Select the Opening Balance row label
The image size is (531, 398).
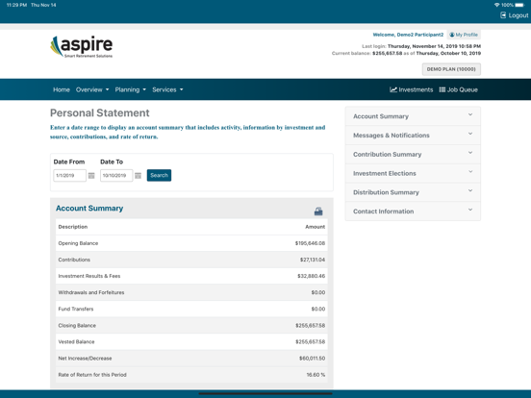78,243
